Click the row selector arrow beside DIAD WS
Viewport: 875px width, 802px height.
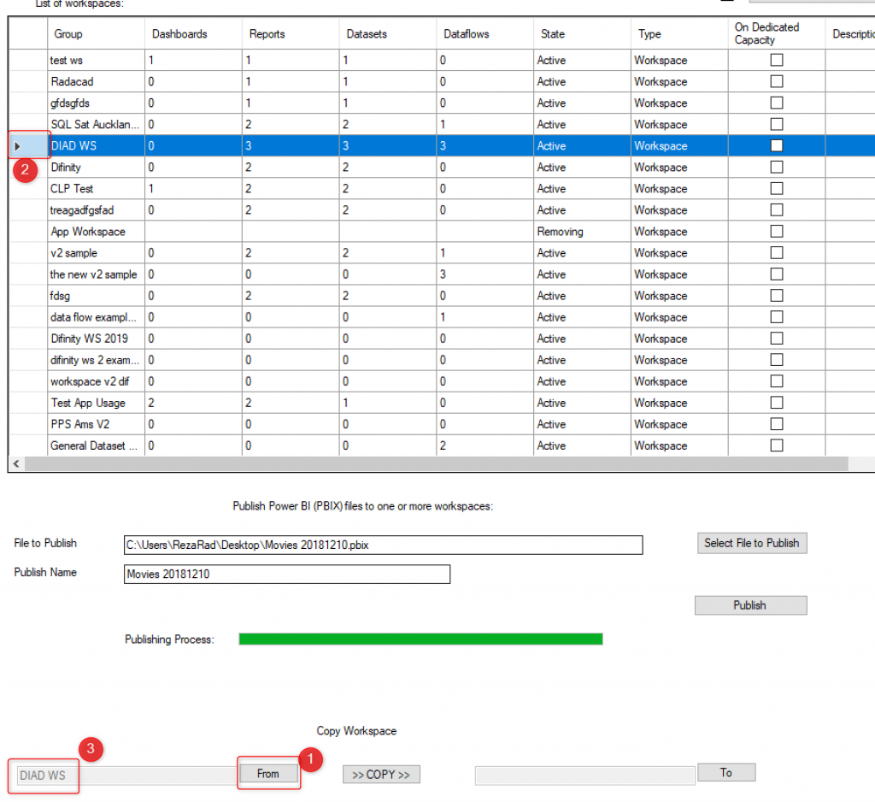pos(18,146)
